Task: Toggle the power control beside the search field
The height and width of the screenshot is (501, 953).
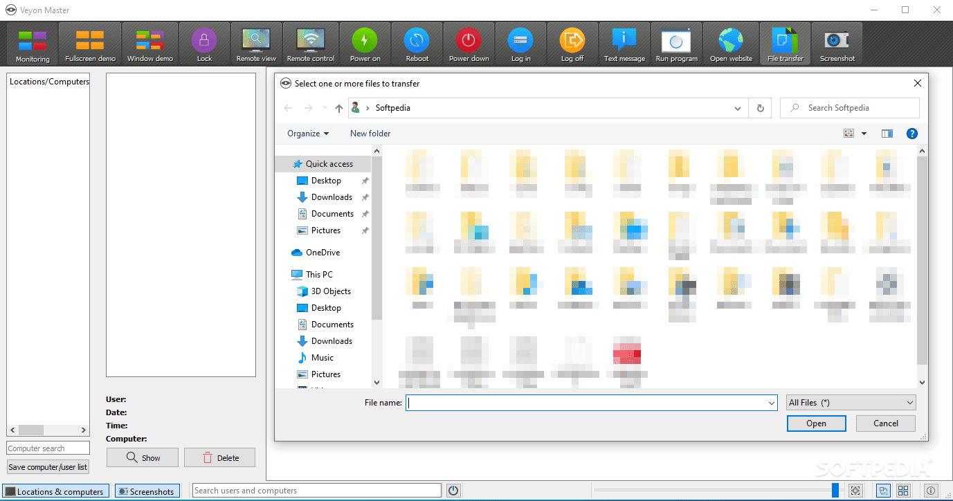Action: pos(453,490)
